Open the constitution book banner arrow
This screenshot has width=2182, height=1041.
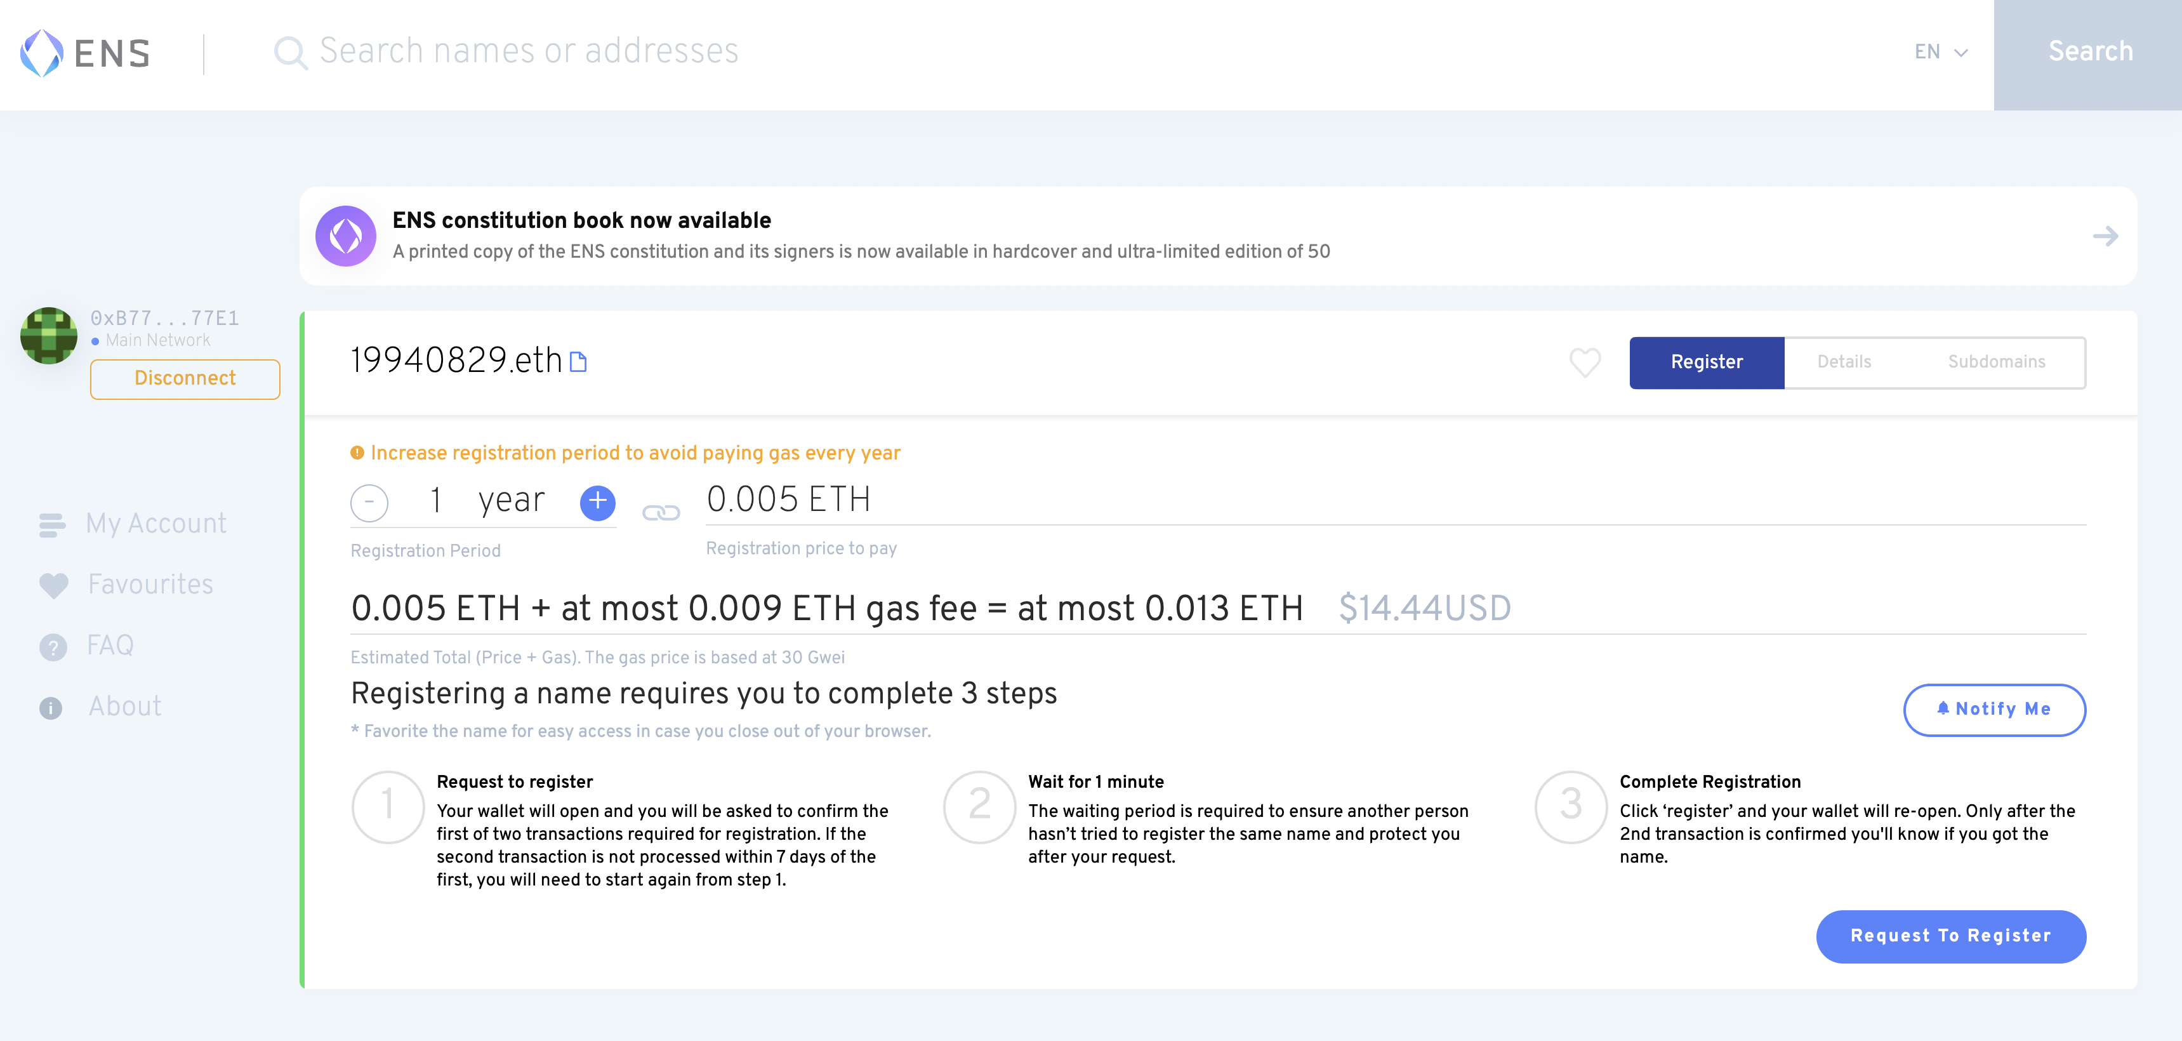2105,236
